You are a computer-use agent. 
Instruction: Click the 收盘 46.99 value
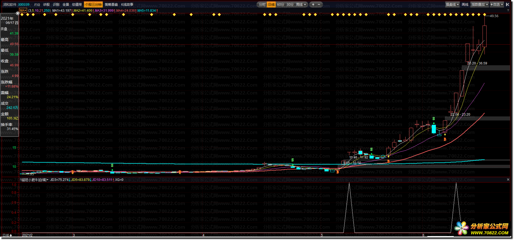pos(14,65)
